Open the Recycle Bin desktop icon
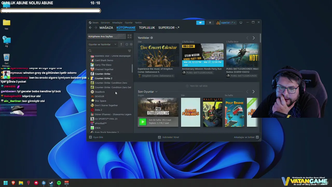 tap(6, 60)
